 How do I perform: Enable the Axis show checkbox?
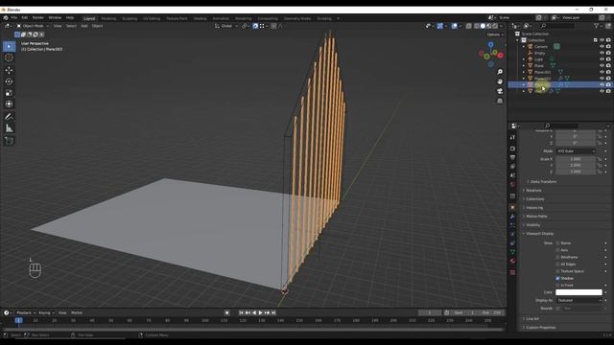557,250
